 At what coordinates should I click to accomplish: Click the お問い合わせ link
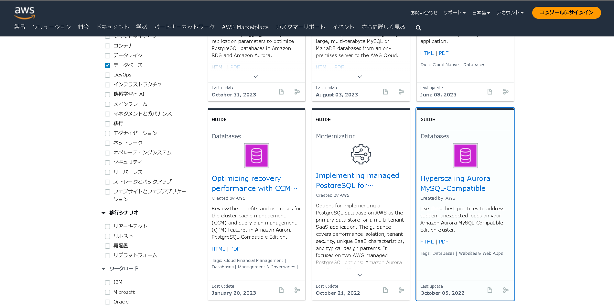[x=424, y=13]
